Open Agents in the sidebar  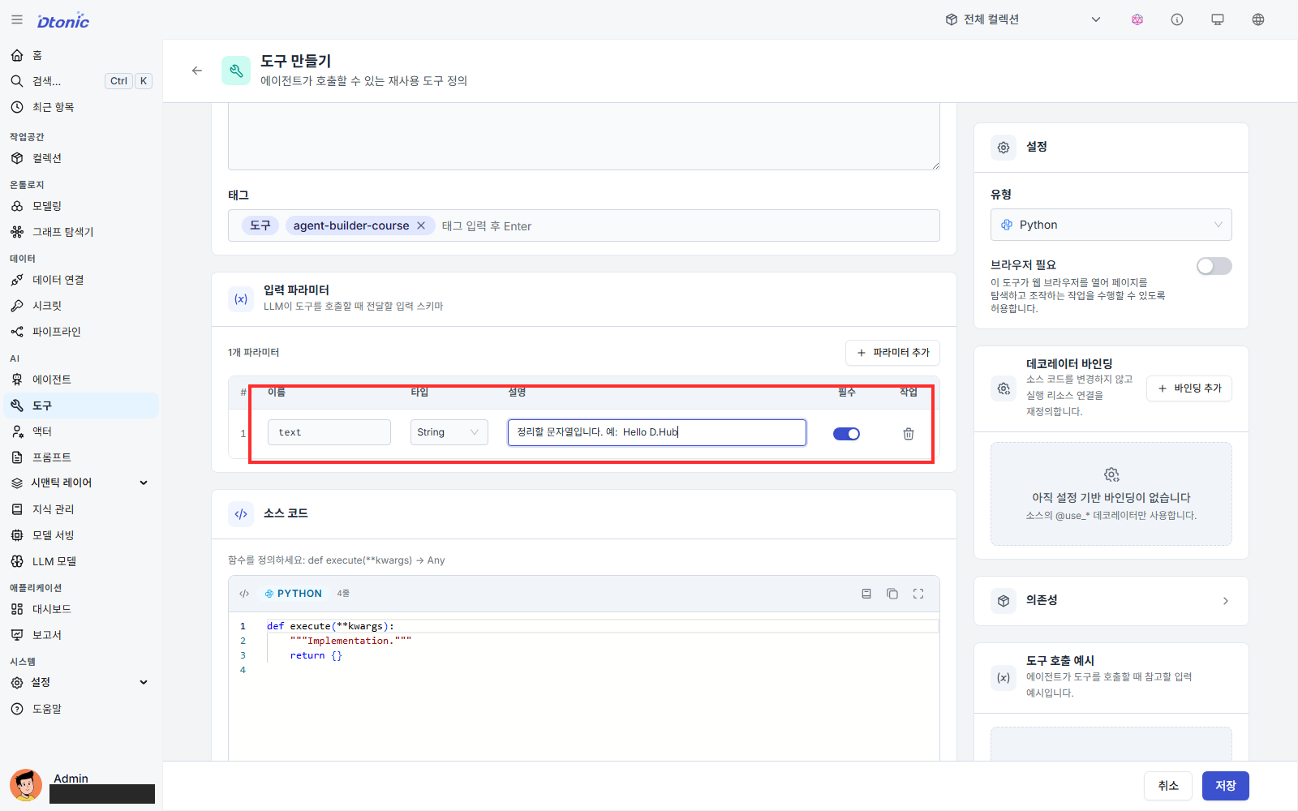pos(80,380)
